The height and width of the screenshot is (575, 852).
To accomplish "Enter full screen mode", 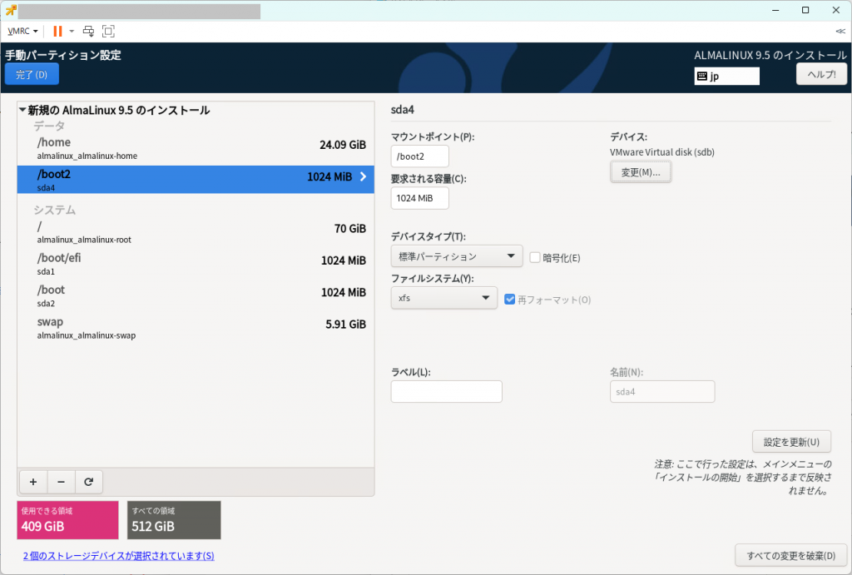I will point(108,32).
